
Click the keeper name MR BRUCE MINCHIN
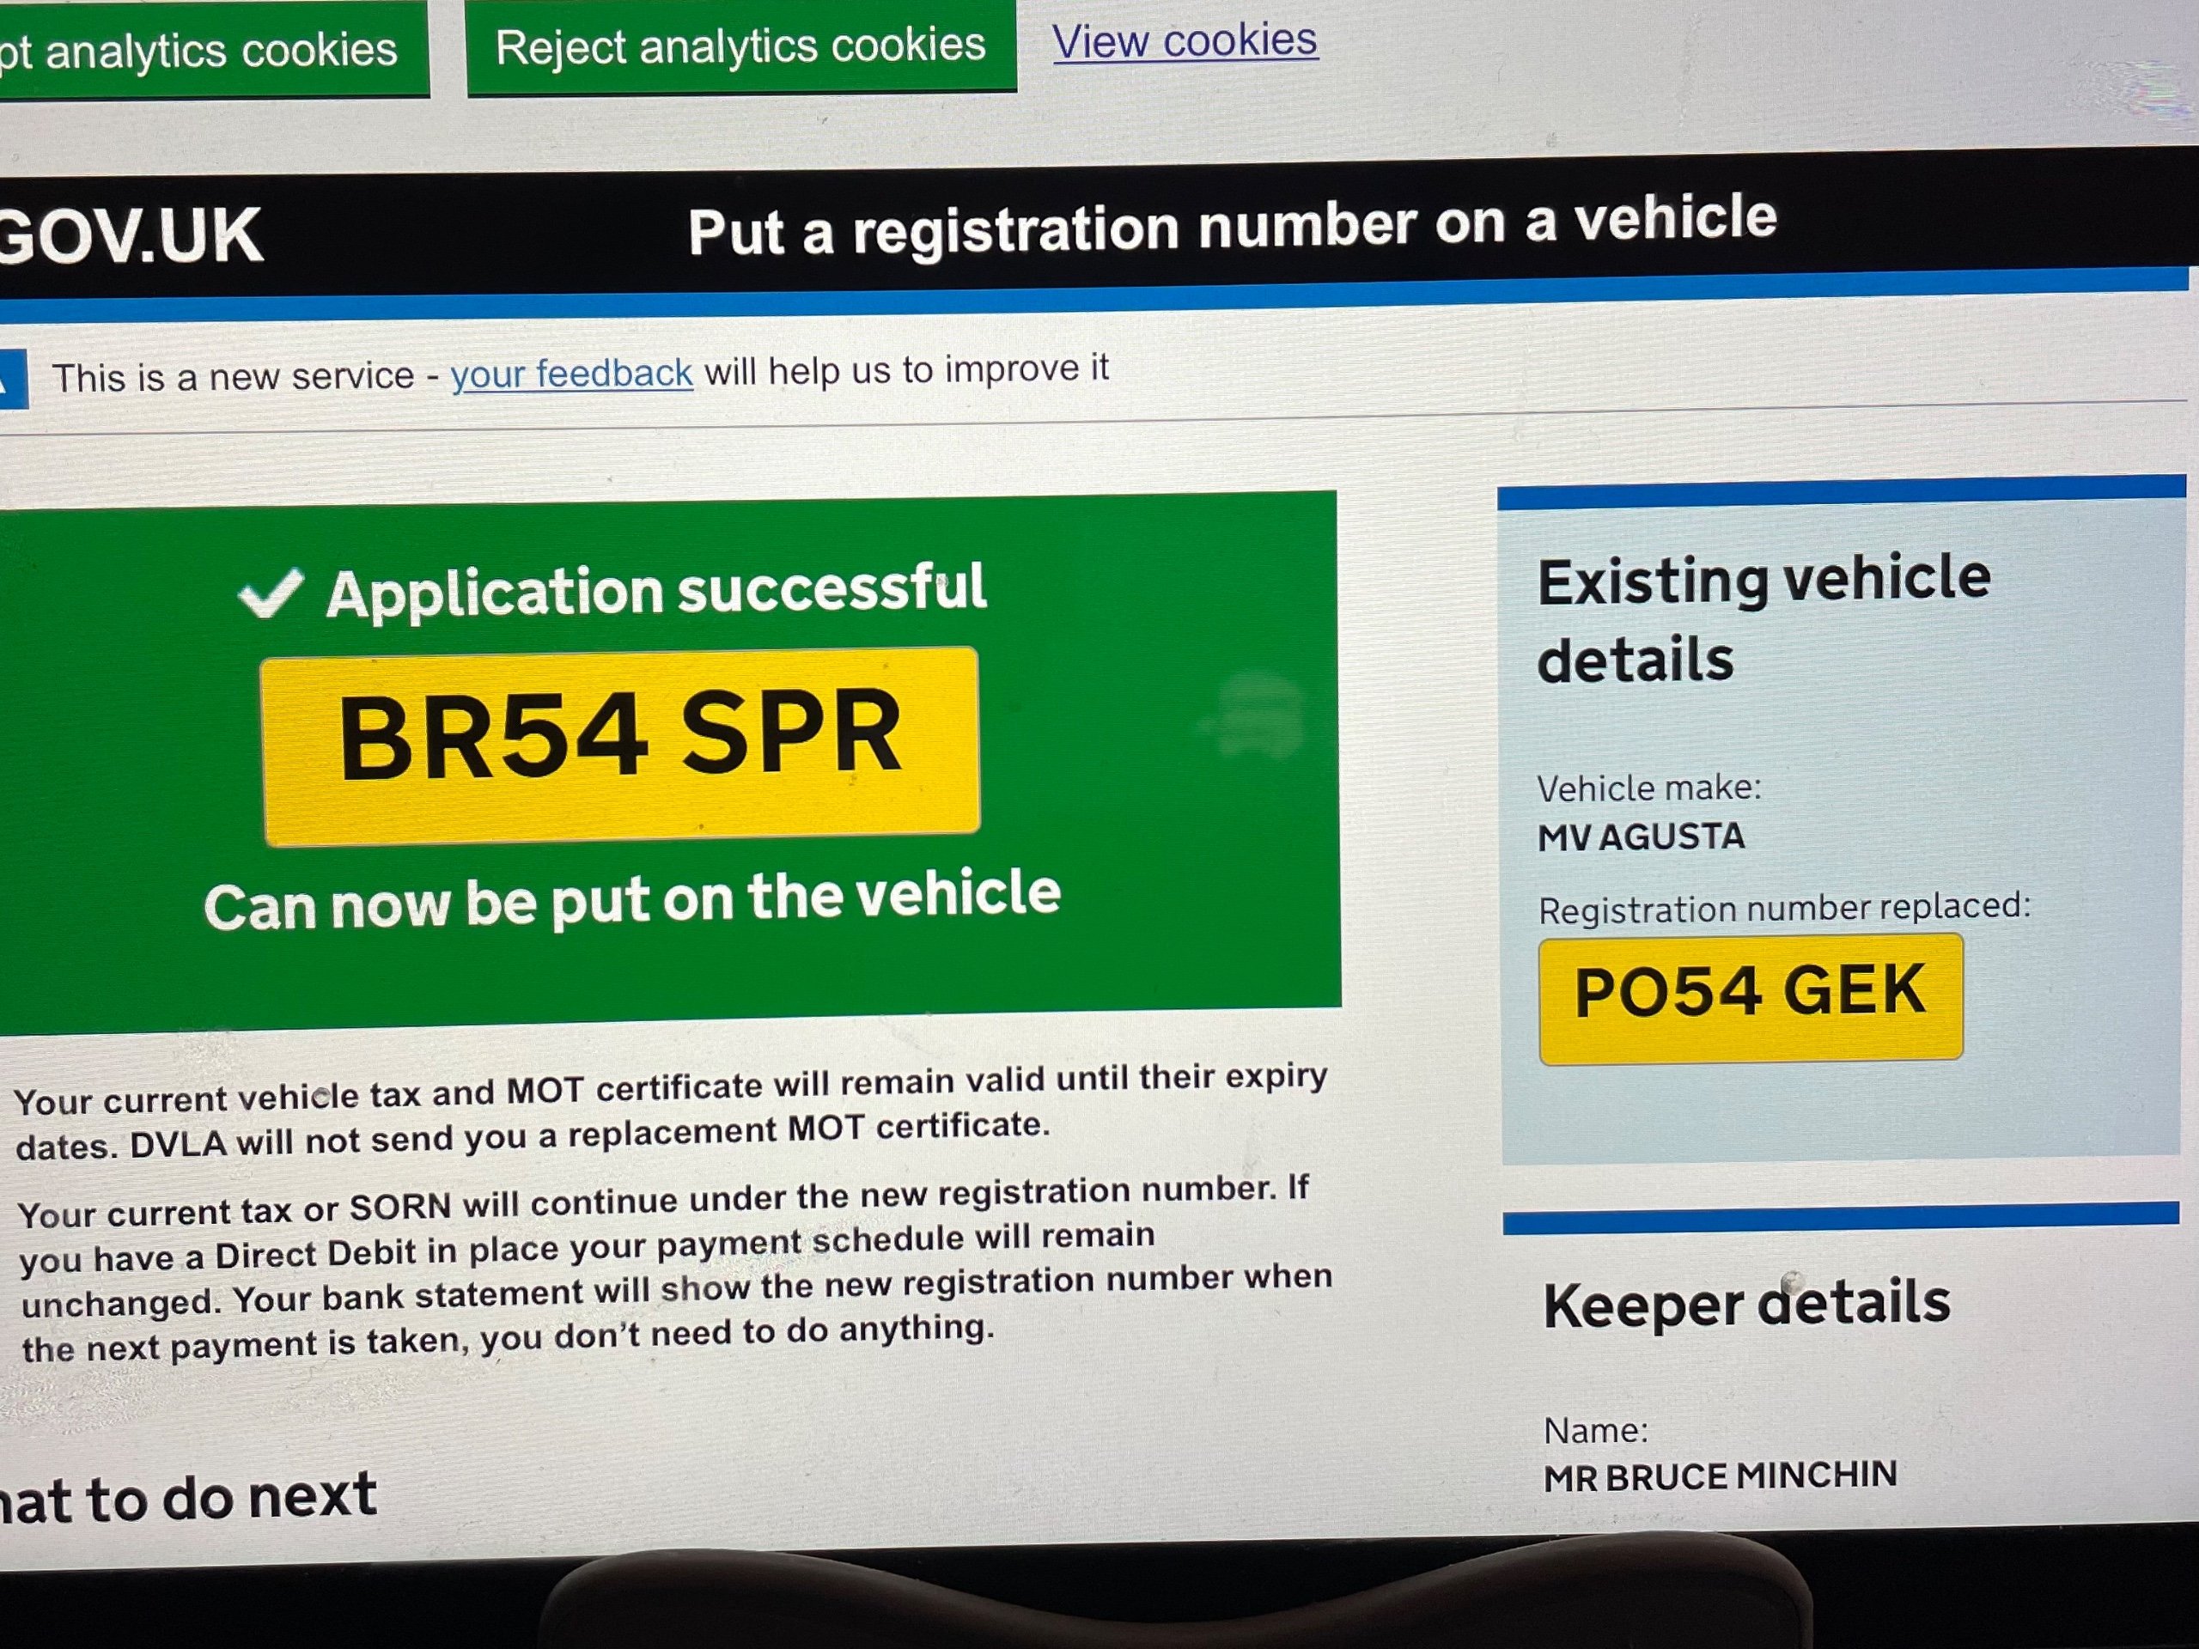1720,1477
